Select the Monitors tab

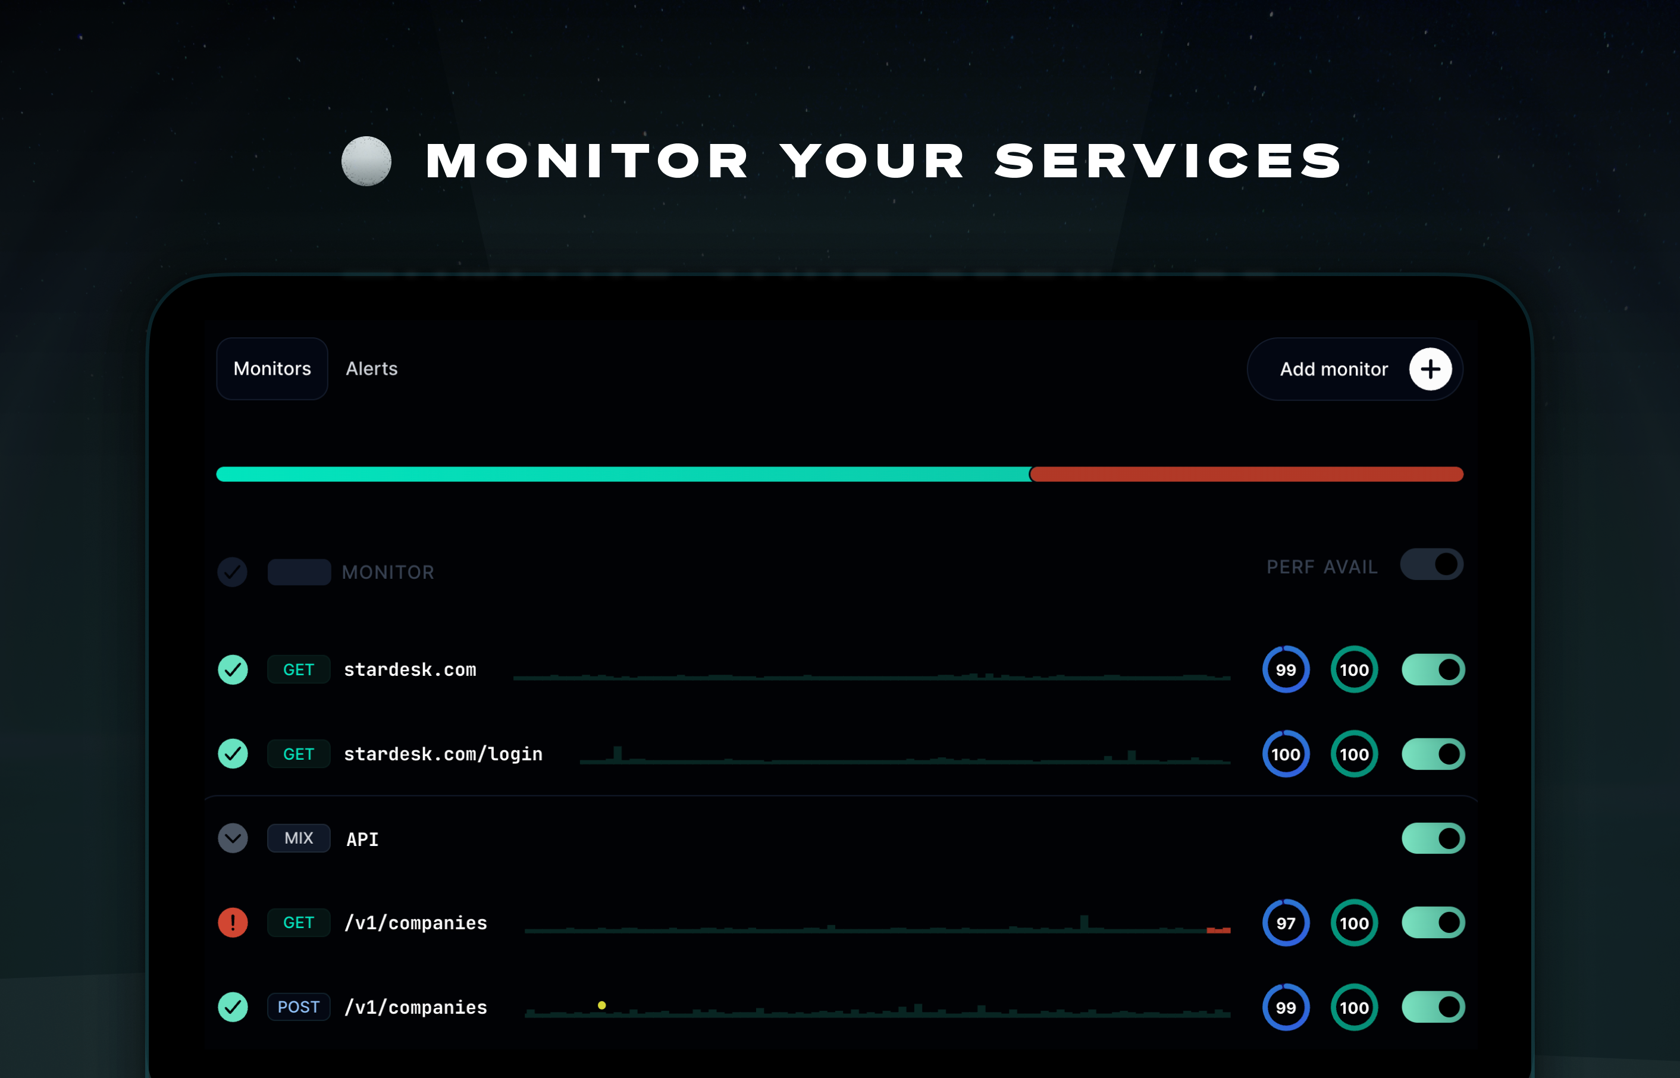[272, 369]
